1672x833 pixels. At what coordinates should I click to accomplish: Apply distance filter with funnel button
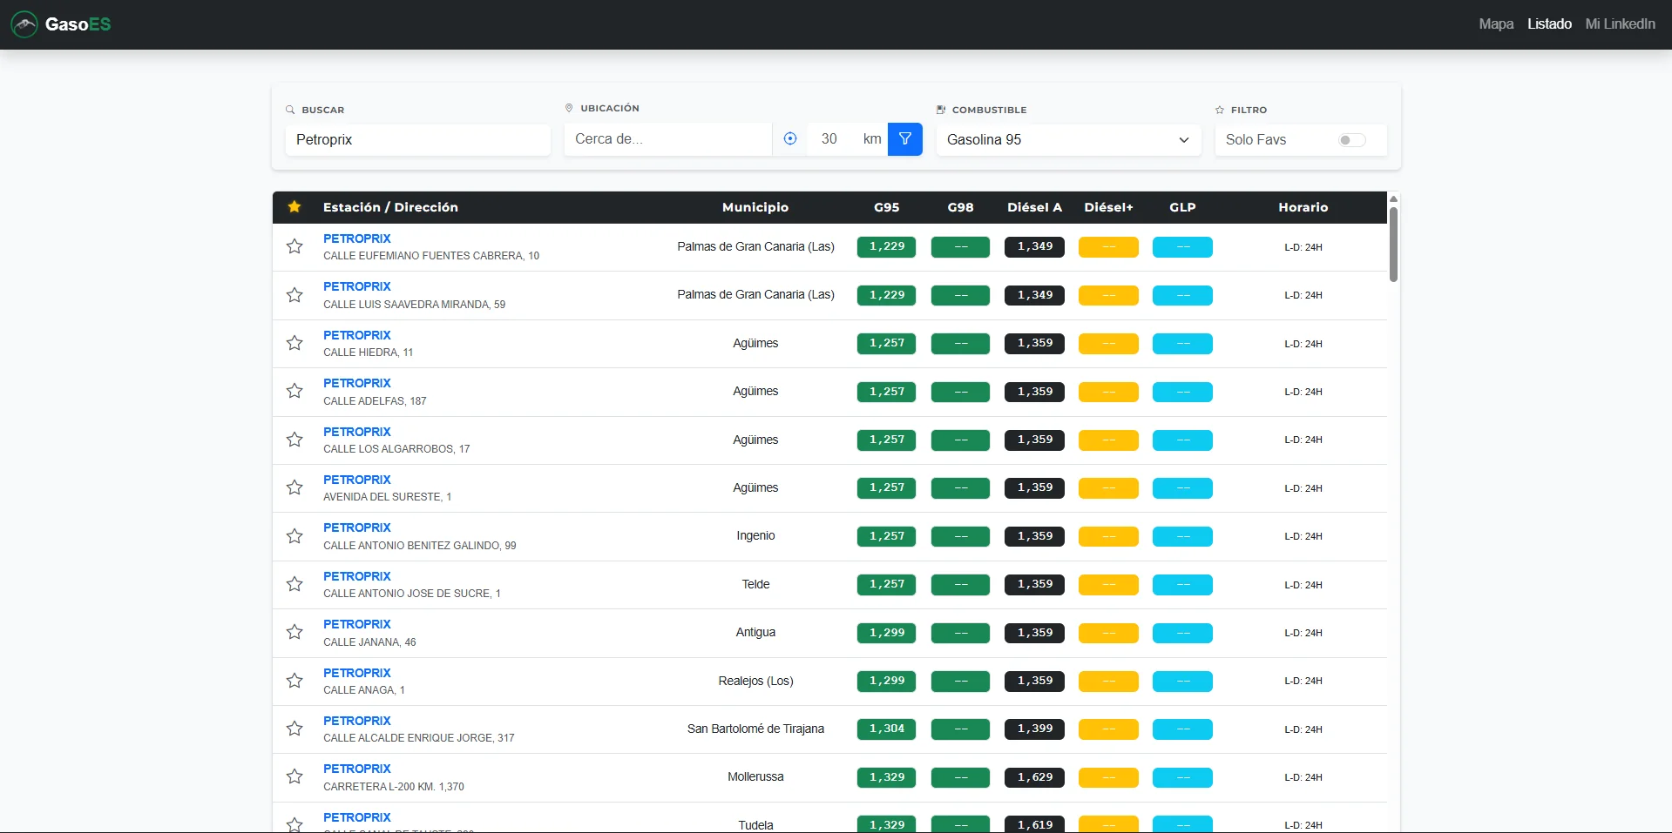tap(905, 139)
